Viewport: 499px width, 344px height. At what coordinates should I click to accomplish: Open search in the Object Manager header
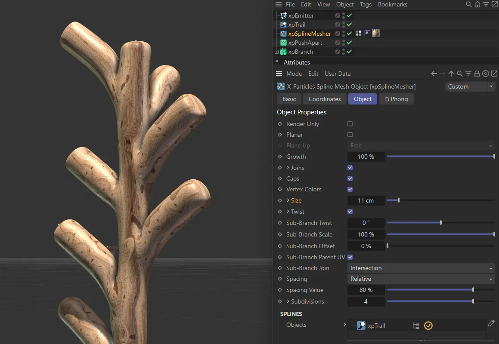(469, 4)
